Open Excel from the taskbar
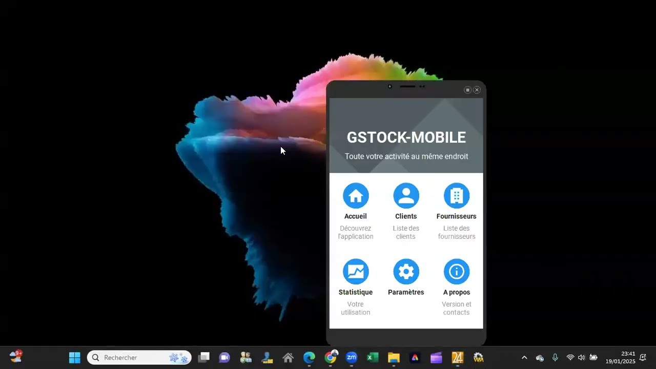656x369 pixels. (x=373, y=357)
